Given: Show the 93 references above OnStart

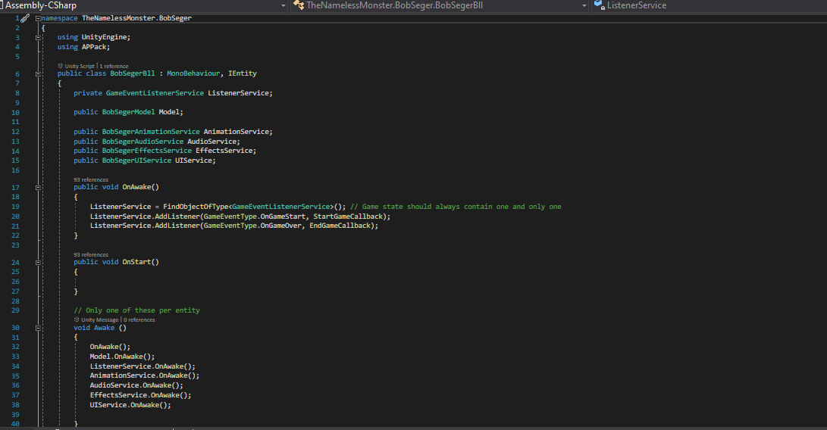Looking at the screenshot, I should 91,254.
